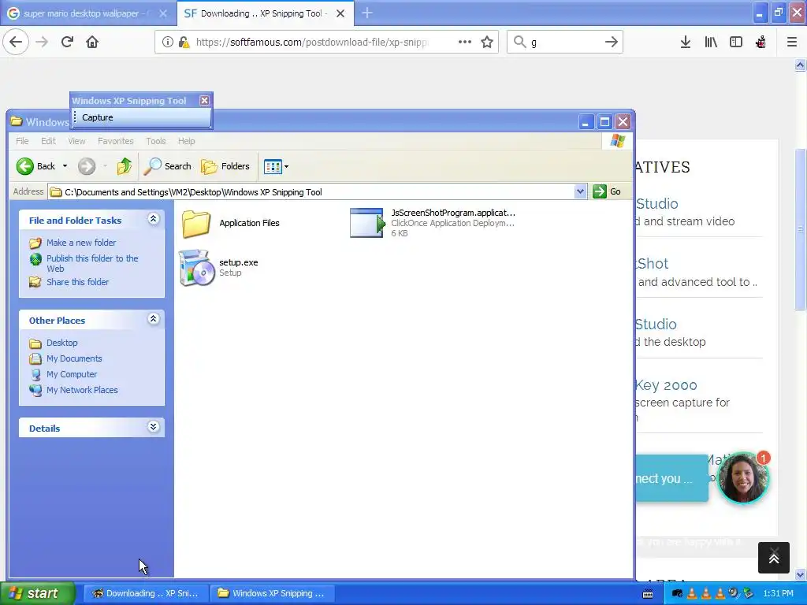Go Back in the Explorer window
807x605 pixels.
(35, 166)
